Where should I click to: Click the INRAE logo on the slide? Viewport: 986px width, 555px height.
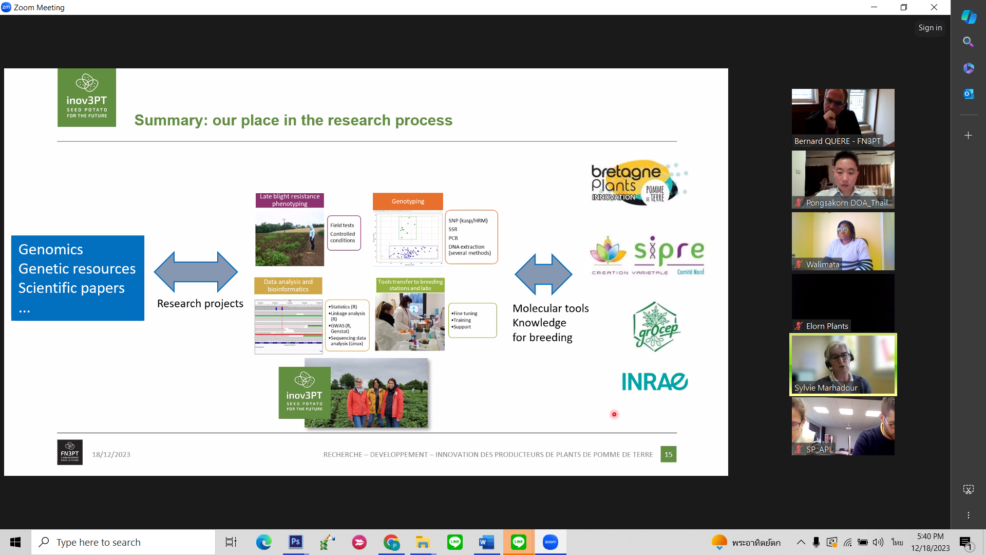point(655,382)
